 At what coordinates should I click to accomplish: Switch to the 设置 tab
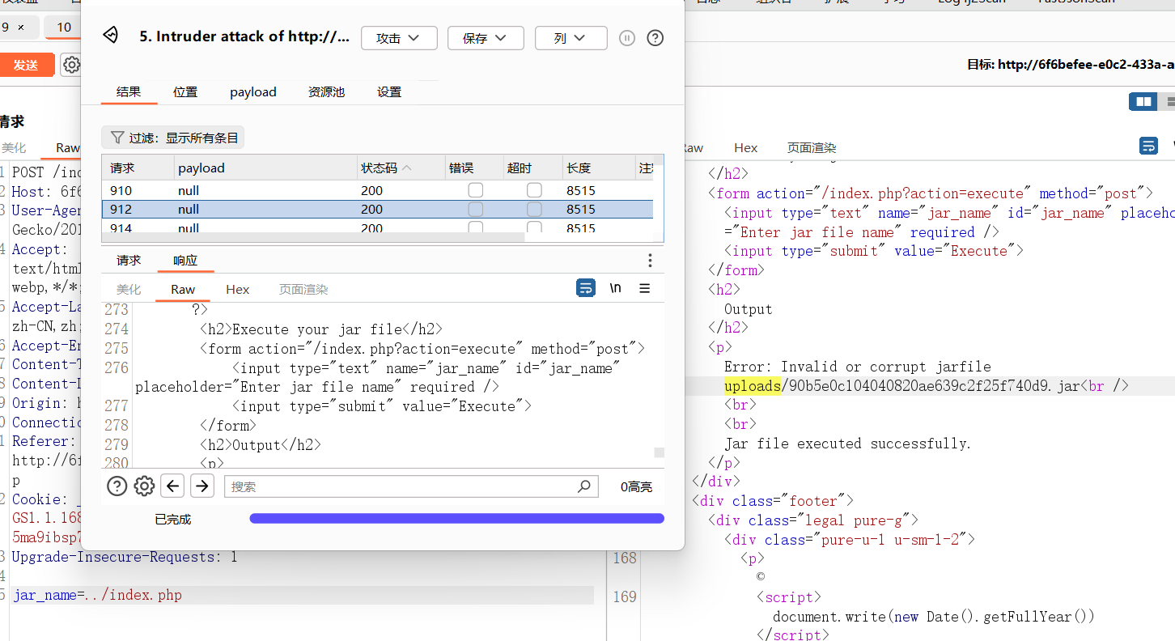(389, 91)
